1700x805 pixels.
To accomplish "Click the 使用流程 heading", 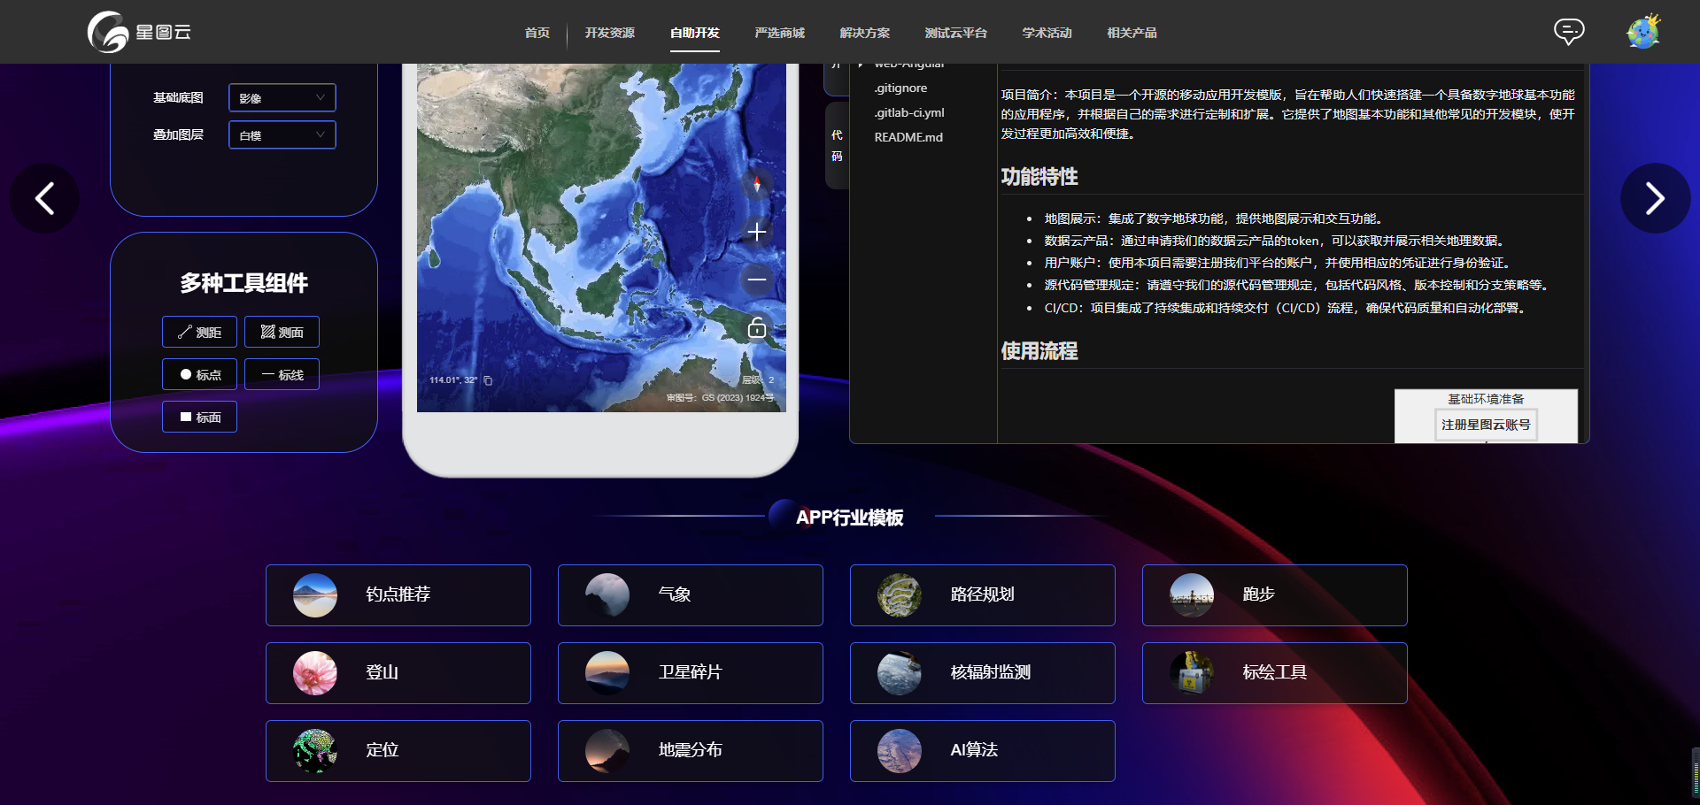I will click(1039, 351).
